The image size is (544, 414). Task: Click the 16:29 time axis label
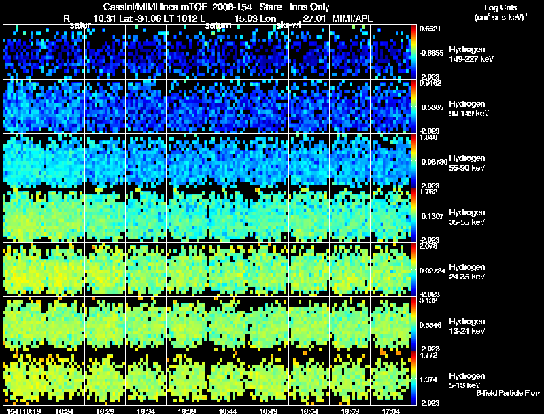pos(105,411)
